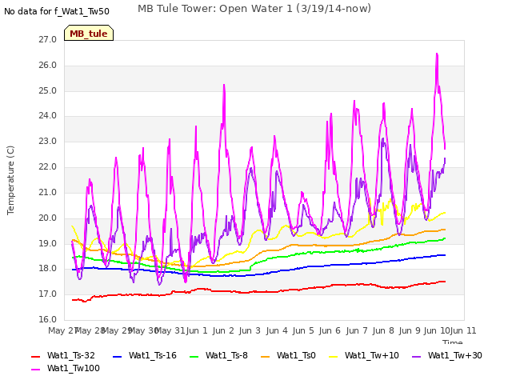Click the Jun 9 x-axis date label
Image resolution: width=512 pixels, height=384 pixels.
coord(410,330)
